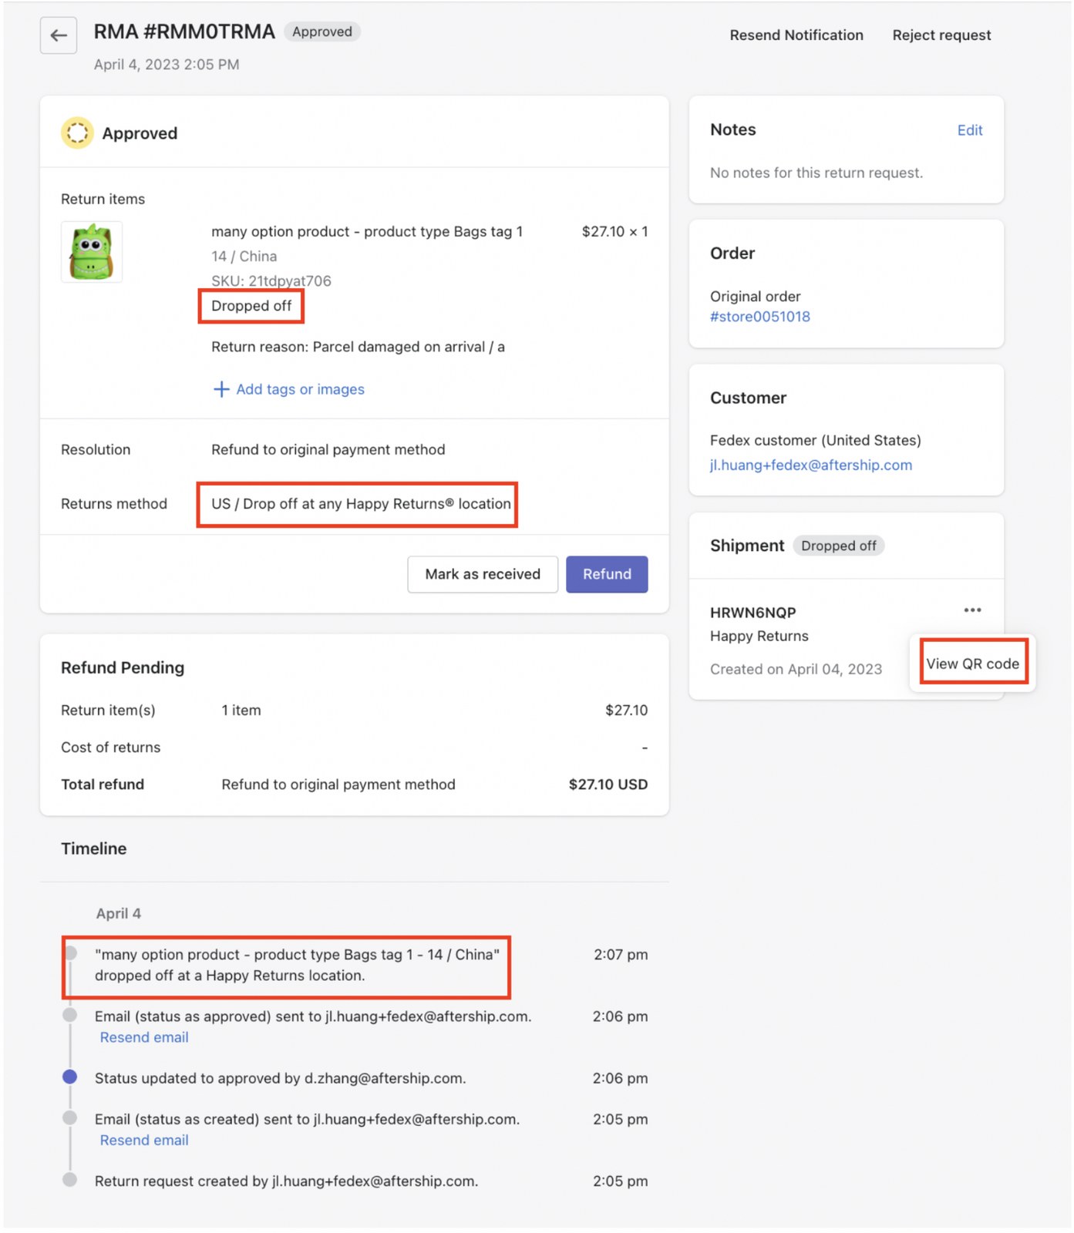This screenshot has width=1074, height=1233.
Task: Click the 'Status updated to approved' timeline dot
Action: click(70, 1077)
